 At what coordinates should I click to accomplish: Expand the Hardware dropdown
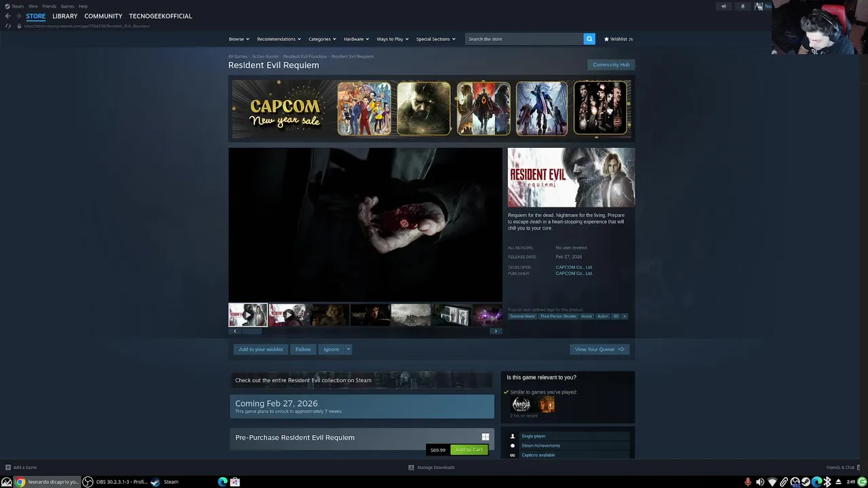coord(356,39)
